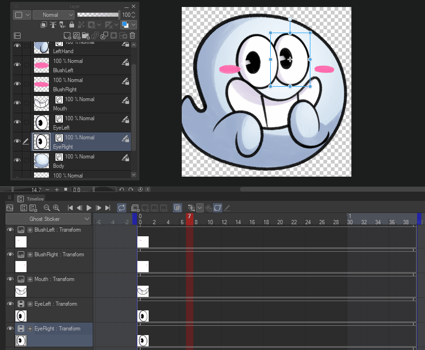Merge with layer below icon
This screenshot has height=350, width=425.
pos(104,35)
